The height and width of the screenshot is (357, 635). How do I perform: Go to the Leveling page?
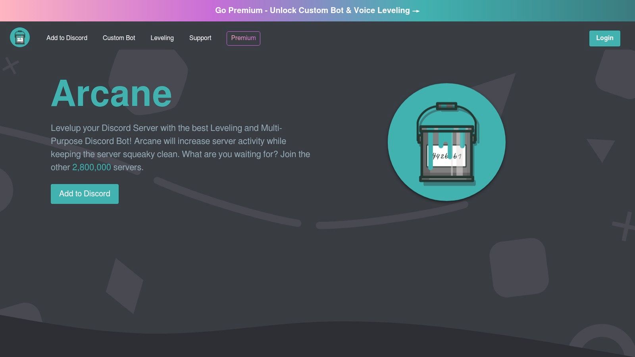162,38
